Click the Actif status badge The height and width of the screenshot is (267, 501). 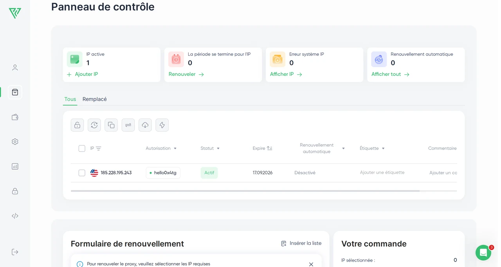pyautogui.click(x=209, y=173)
